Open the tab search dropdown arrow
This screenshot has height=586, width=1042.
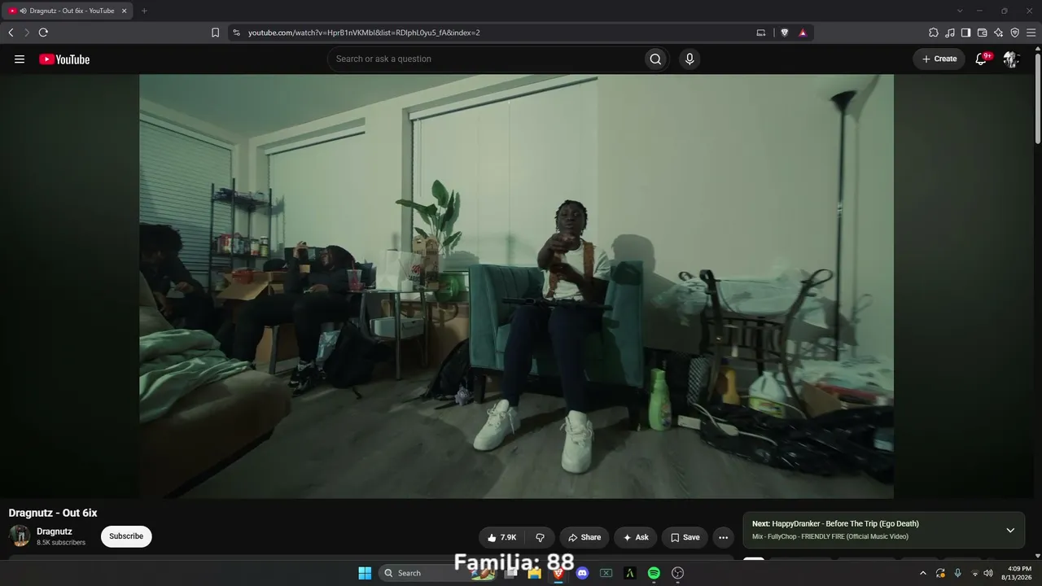click(960, 11)
